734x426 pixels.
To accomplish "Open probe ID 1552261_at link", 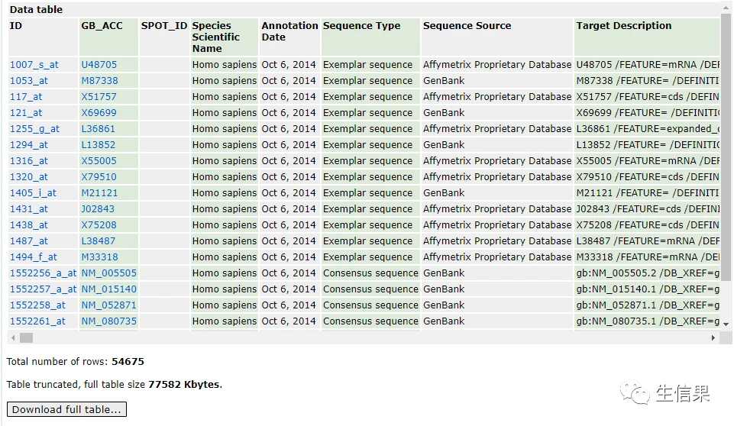I will coord(38,321).
